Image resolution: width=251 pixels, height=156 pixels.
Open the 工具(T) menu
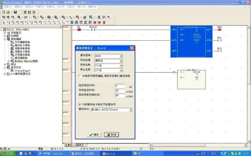coord(71,7)
